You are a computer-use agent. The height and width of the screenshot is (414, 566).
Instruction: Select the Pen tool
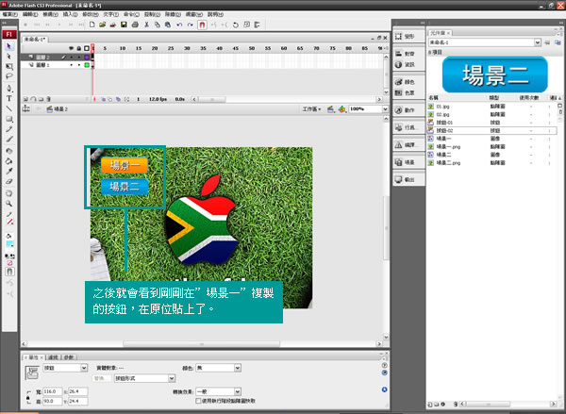[x=9, y=89]
